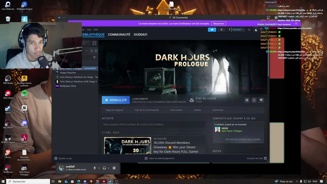Viewport: 327px width, 184px height.
Task: Open Spotify desktop icon
Action: tap(24, 95)
